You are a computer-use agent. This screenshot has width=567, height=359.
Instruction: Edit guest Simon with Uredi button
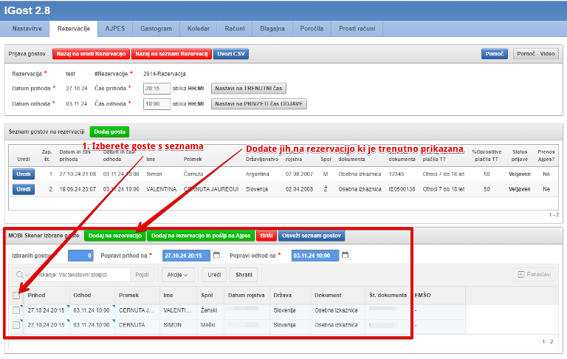(24, 174)
